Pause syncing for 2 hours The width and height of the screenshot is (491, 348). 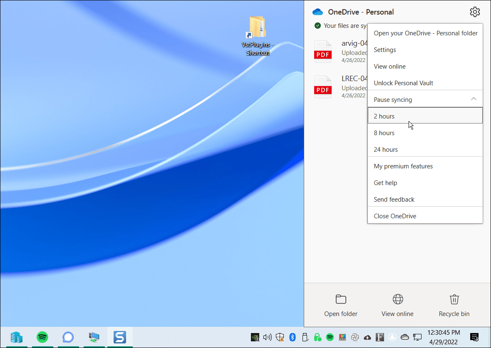(425, 116)
